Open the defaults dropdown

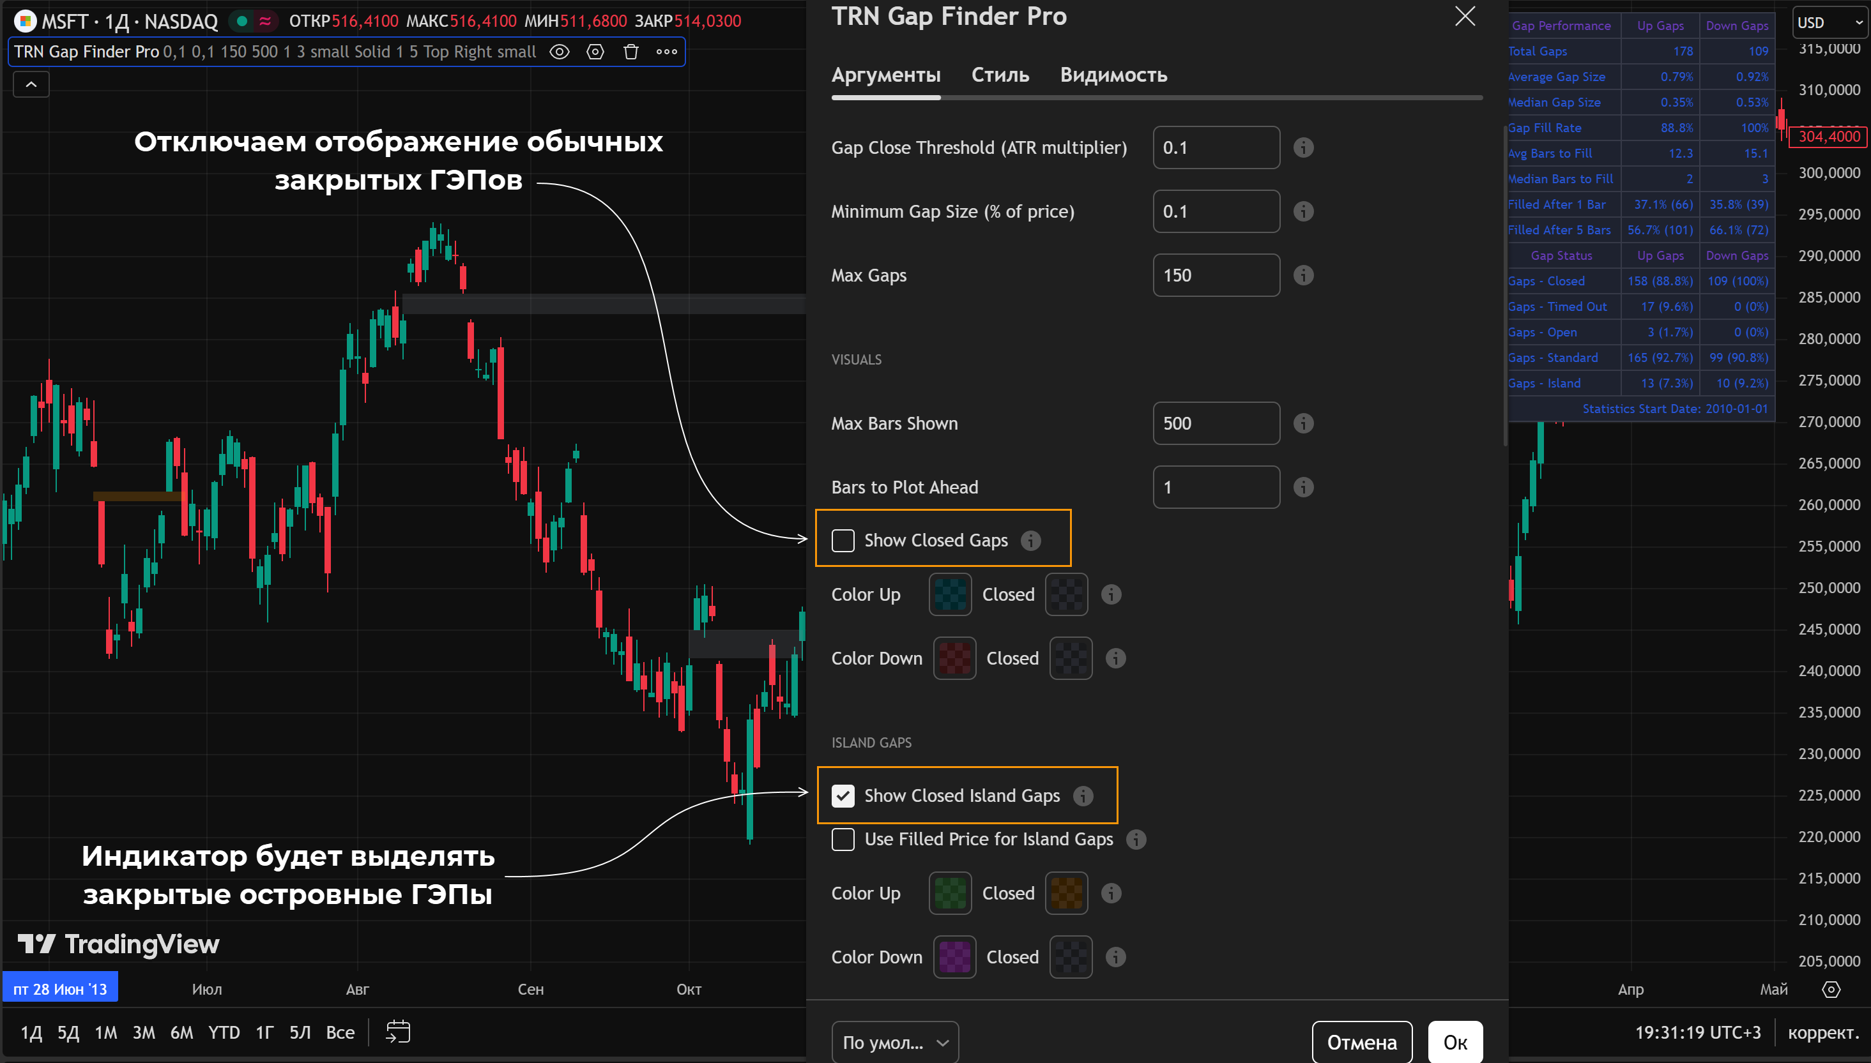click(894, 1042)
